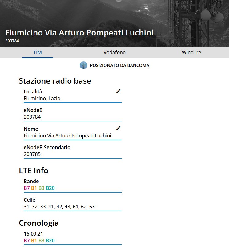The width and height of the screenshot is (229, 250).
Task: Click the B7 band under Bande
Action: [27, 188]
